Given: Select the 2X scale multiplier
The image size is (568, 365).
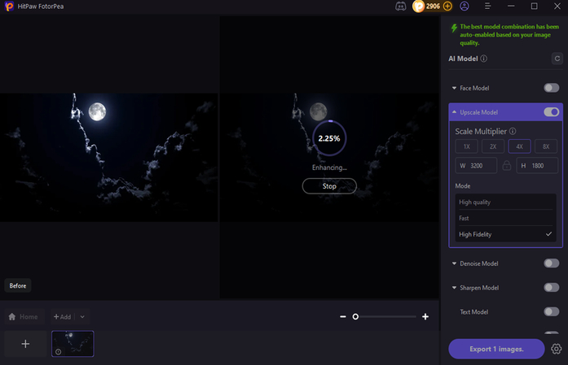Looking at the screenshot, I should point(493,146).
